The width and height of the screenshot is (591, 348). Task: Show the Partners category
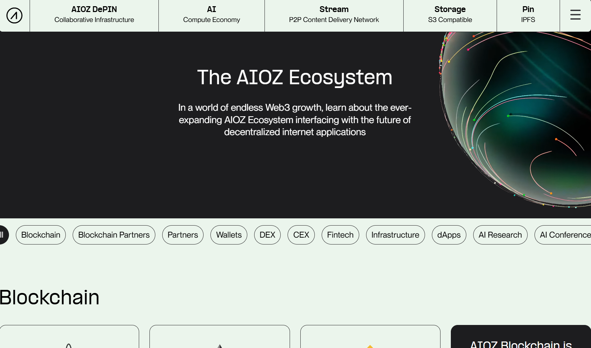(x=183, y=235)
